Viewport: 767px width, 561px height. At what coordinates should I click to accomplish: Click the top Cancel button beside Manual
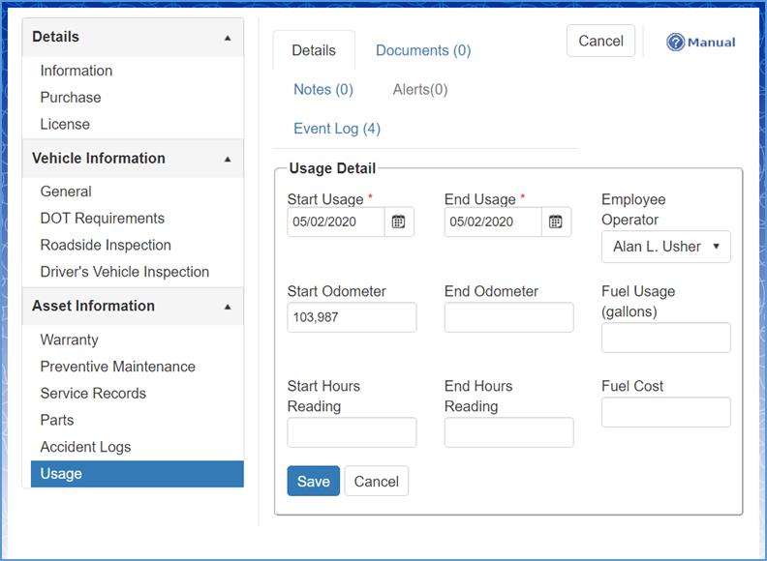(x=600, y=41)
